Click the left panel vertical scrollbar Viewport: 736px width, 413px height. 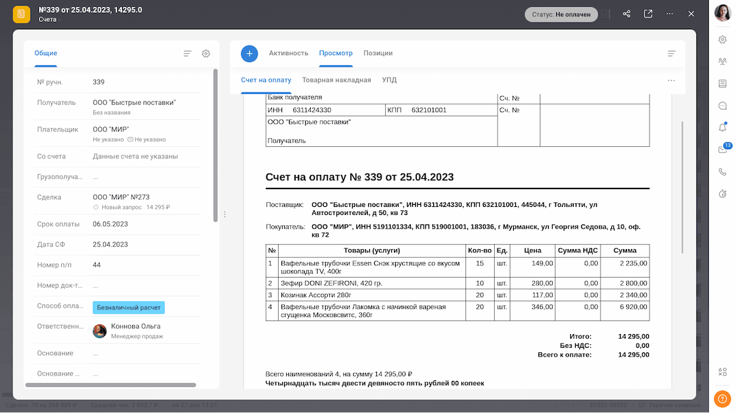click(x=215, y=146)
